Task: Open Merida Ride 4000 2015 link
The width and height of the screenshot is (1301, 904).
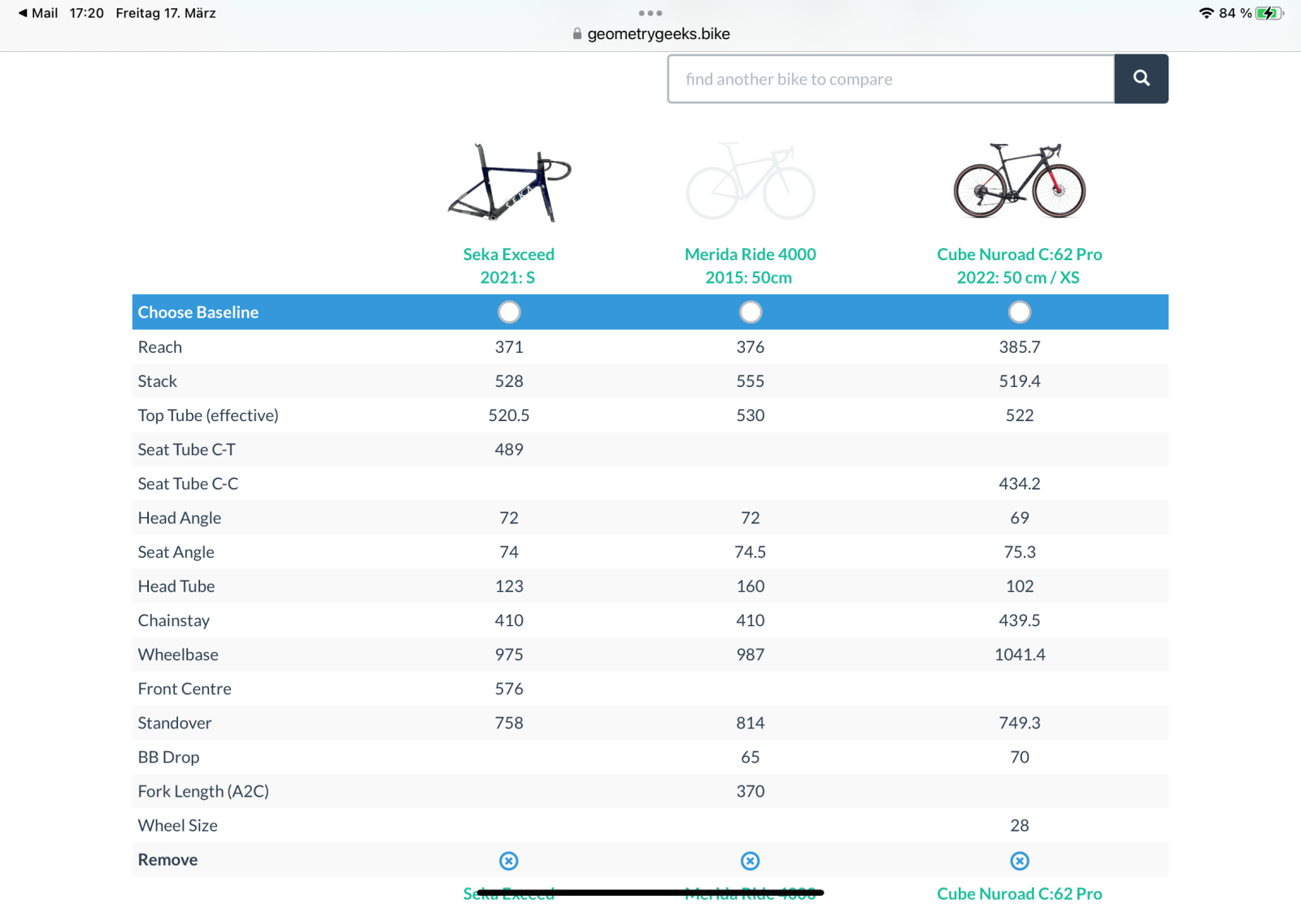Action: [x=750, y=266]
